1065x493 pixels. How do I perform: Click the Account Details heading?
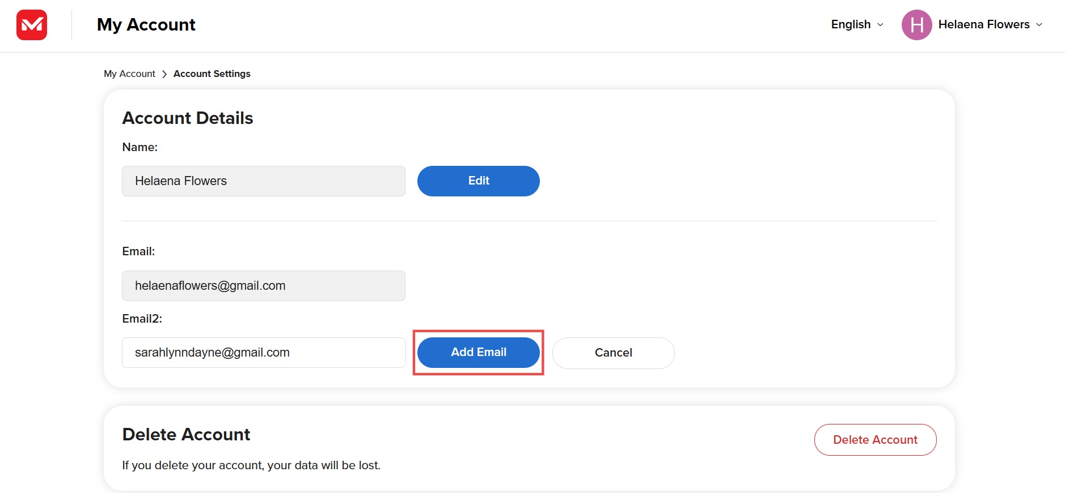coord(187,118)
